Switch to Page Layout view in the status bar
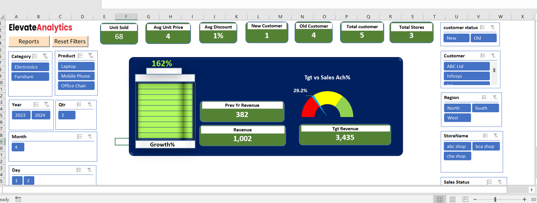The height and width of the screenshot is (203, 537). (x=452, y=199)
